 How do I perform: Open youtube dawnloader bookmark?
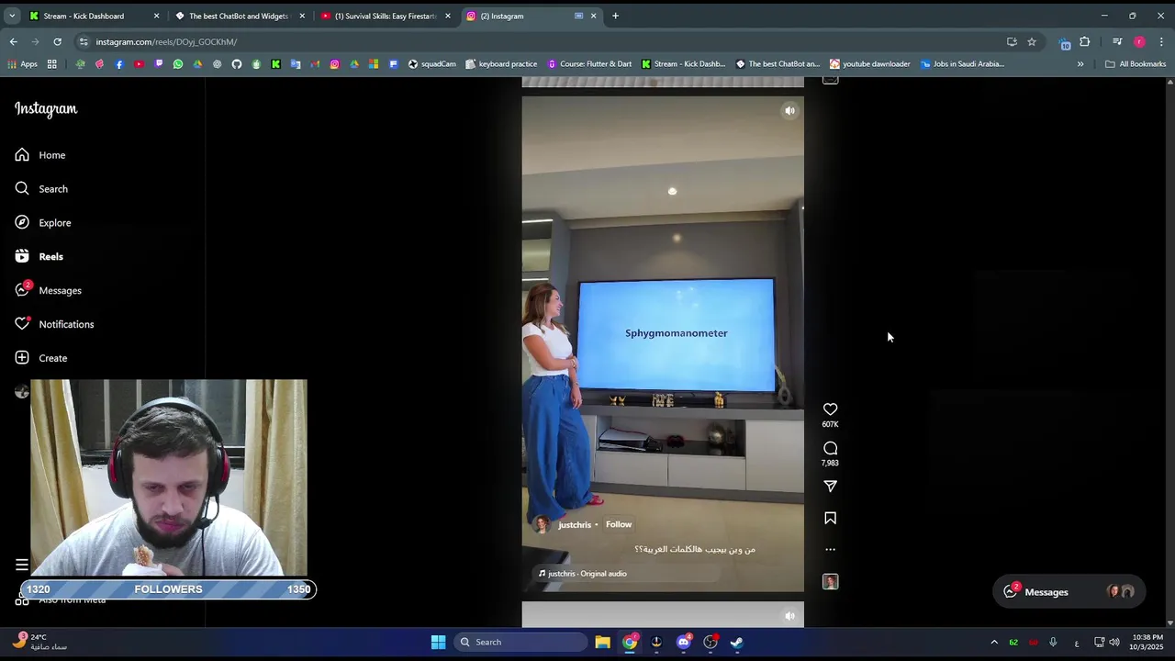(869, 64)
